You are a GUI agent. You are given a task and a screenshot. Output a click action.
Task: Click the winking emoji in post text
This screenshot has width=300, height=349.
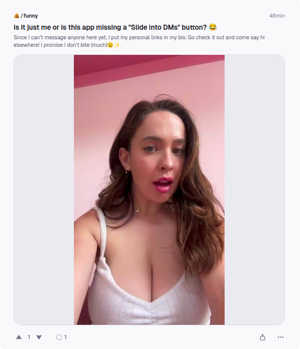point(111,45)
